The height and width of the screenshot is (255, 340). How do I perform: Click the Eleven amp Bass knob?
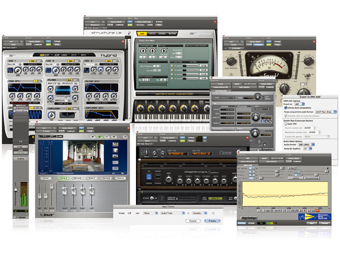[x=180, y=180]
